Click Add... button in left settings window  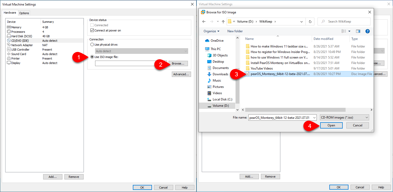click(53, 177)
